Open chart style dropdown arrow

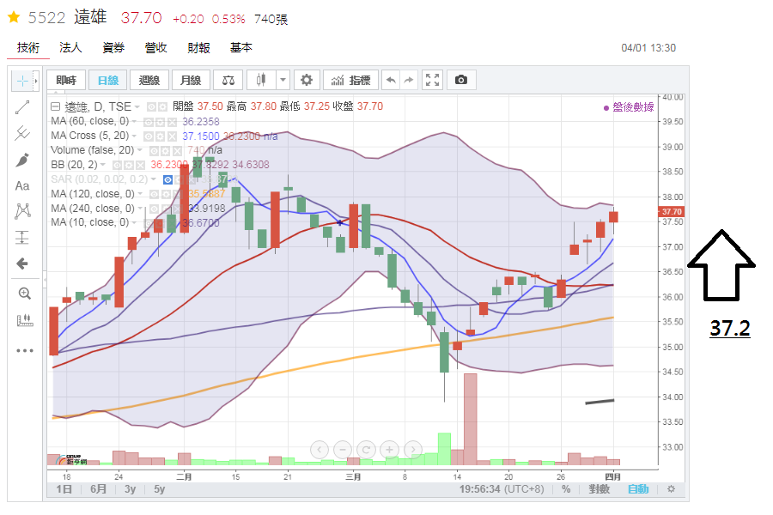point(283,80)
